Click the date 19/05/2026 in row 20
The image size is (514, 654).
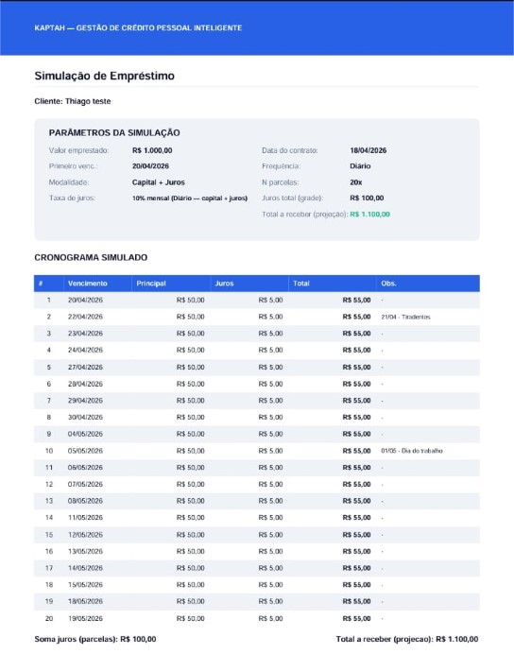coord(85,618)
